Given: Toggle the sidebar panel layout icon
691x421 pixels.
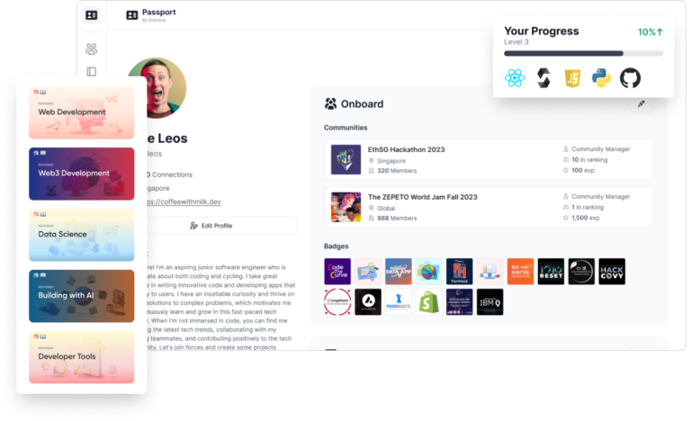Looking at the screenshot, I should [91, 71].
